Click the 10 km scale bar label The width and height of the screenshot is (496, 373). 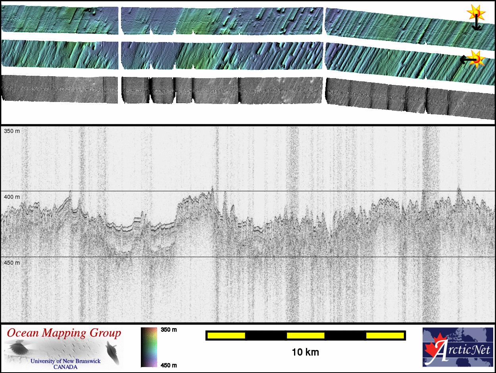[x=305, y=352]
